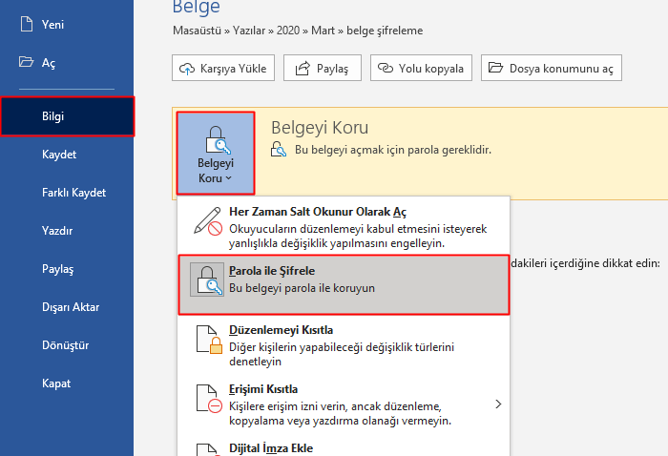This screenshot has width=668, height=456.
Task: Click the Belgeyi Koru heading text
Action: pyautogui.click(x=320, y=127)
